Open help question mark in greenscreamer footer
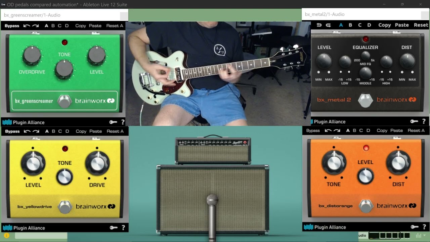 click(x=123, y=122)
